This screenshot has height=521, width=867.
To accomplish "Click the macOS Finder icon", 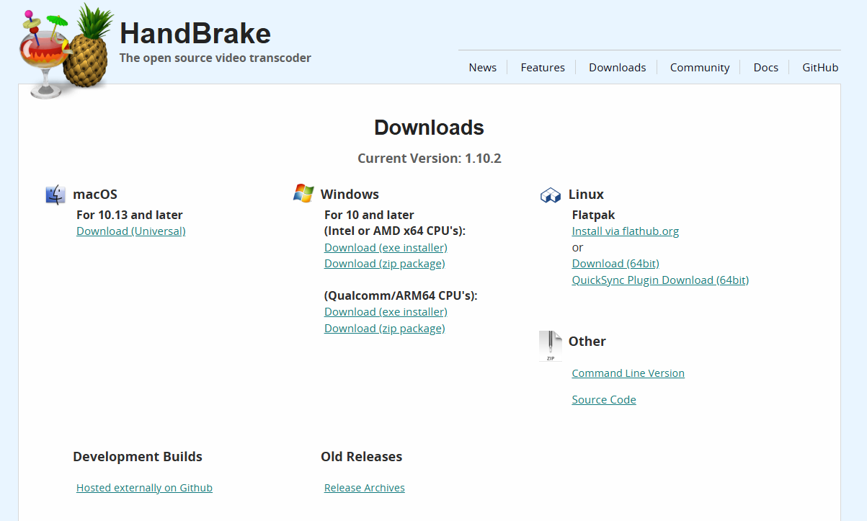I will (55, 195).
